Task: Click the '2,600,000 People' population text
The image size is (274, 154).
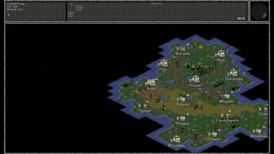Action: pos(16,4)
